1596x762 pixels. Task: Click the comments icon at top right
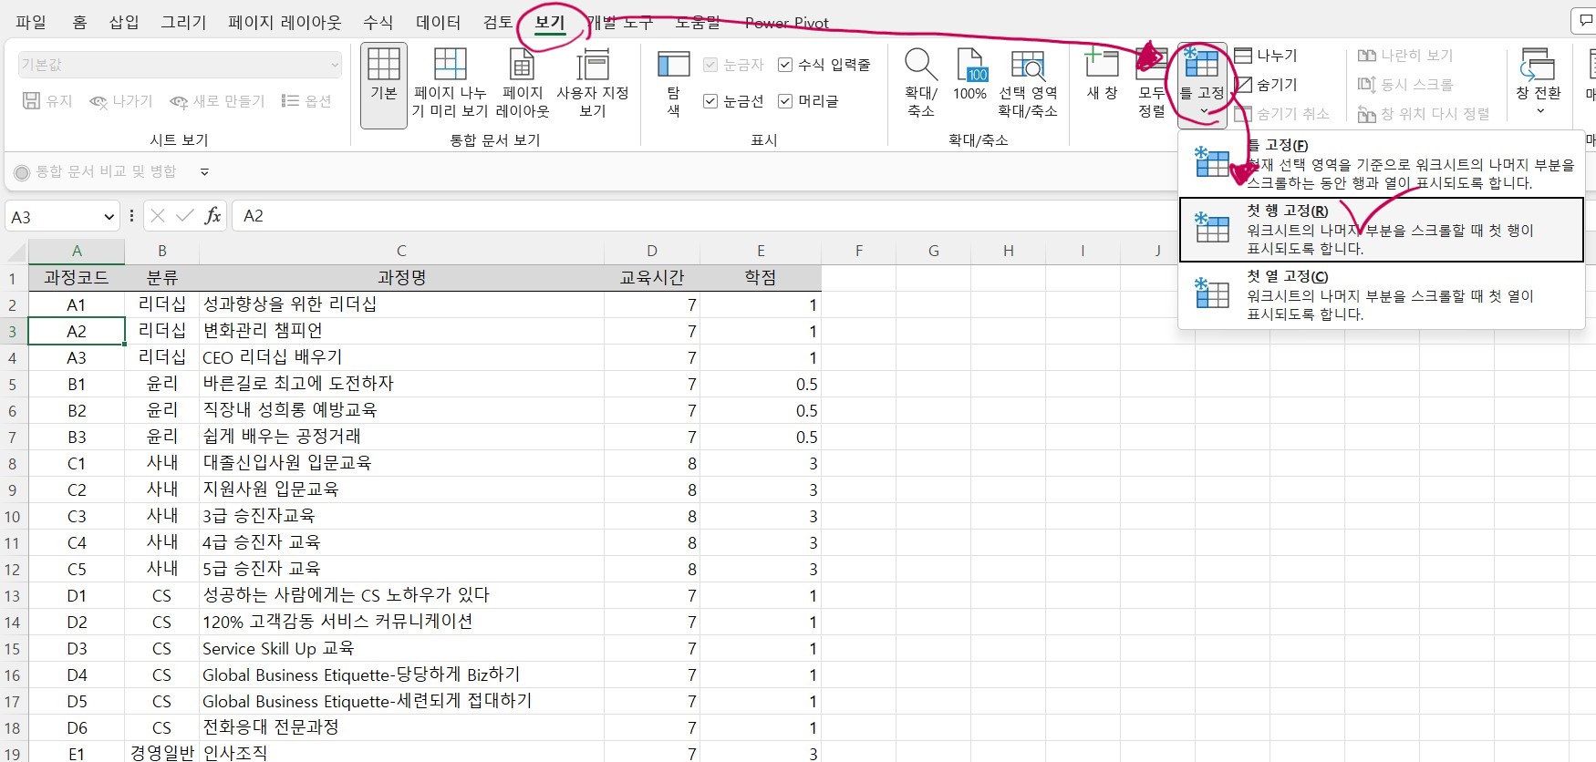coord(1585,21)
